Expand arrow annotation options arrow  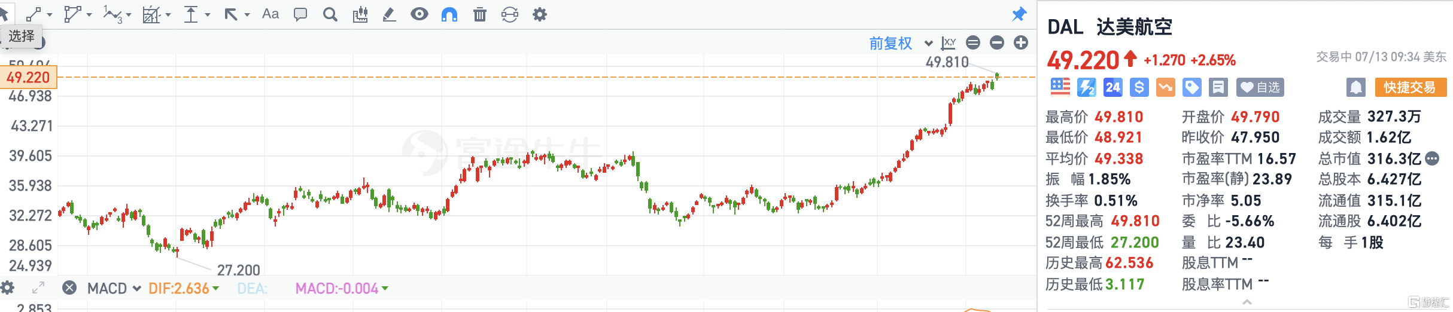247,15
